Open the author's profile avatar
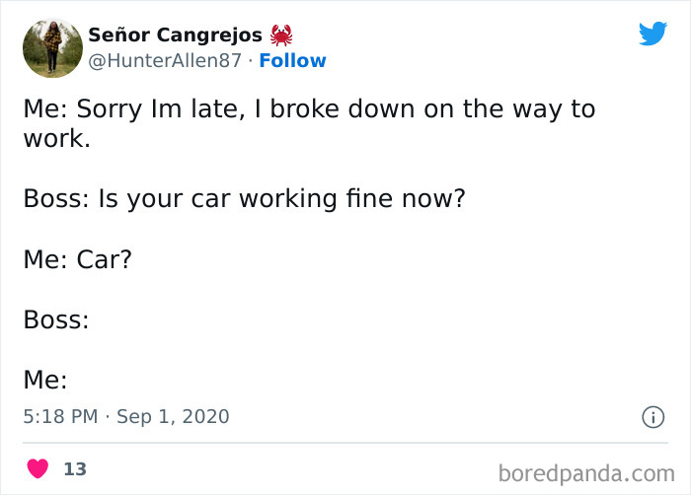This screenshot has height=495, width=691. tap(51, 48)
